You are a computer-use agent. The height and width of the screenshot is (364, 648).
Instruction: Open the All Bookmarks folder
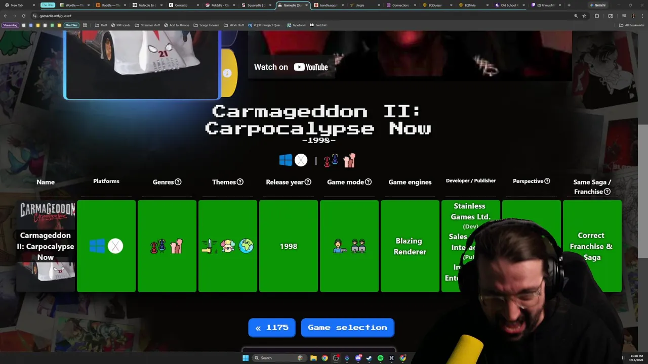click(x=631, y=25)
